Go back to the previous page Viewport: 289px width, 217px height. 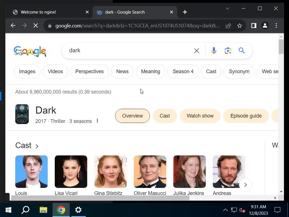(13, 25)
